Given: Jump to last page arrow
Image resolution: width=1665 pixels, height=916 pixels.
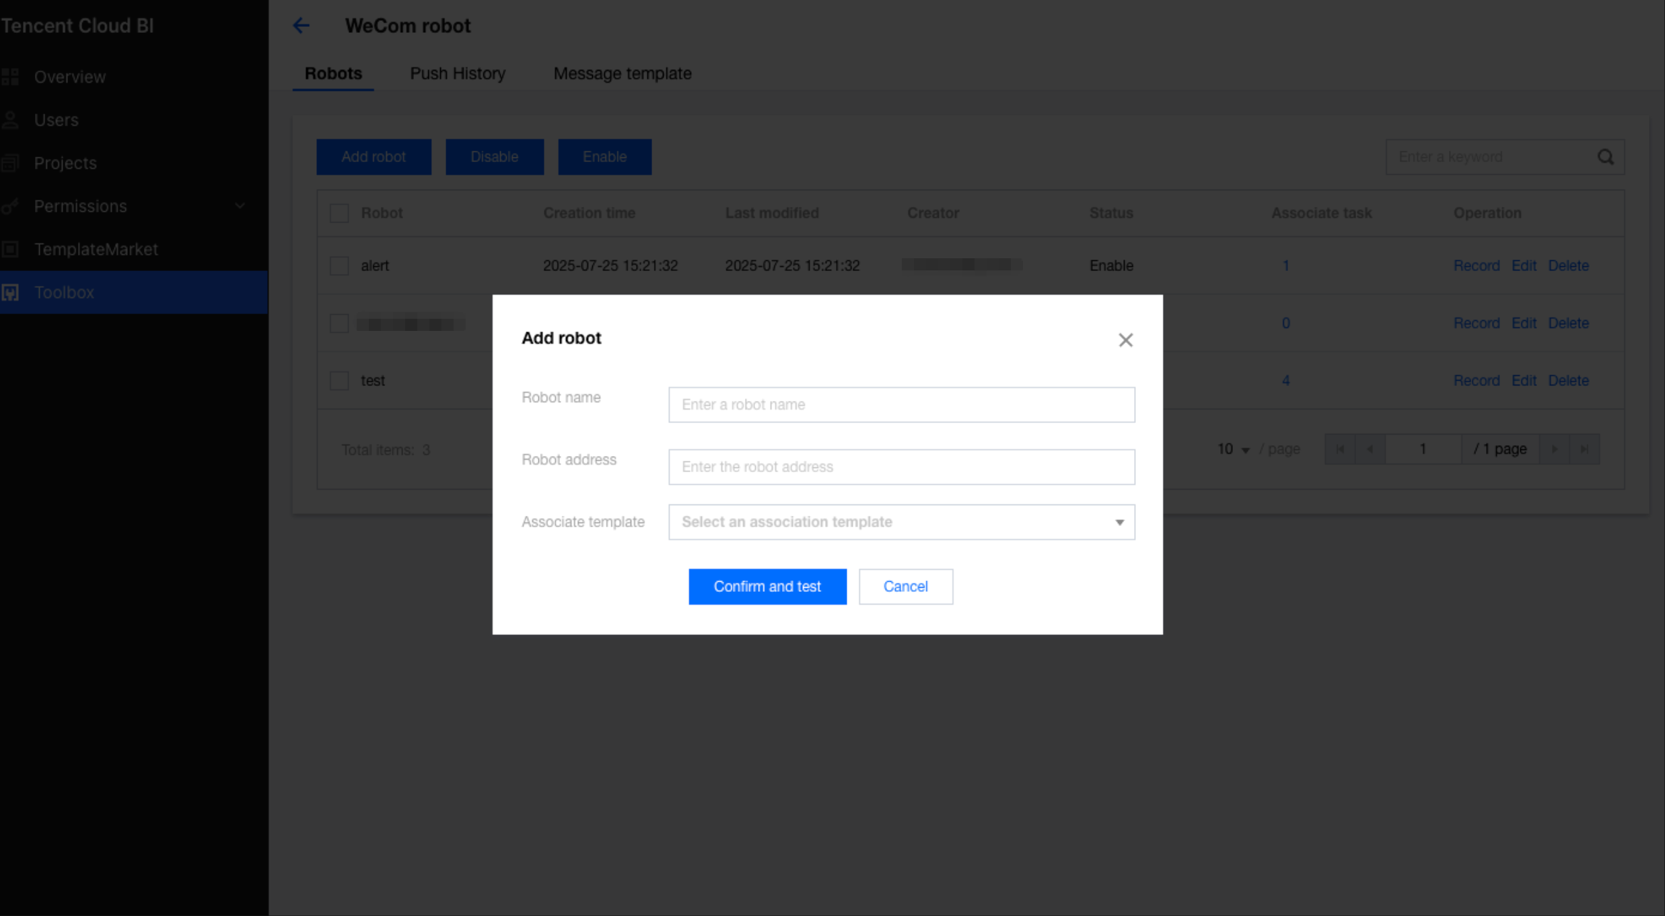Looking at the screenshot, I should (x=1584, y=449).
